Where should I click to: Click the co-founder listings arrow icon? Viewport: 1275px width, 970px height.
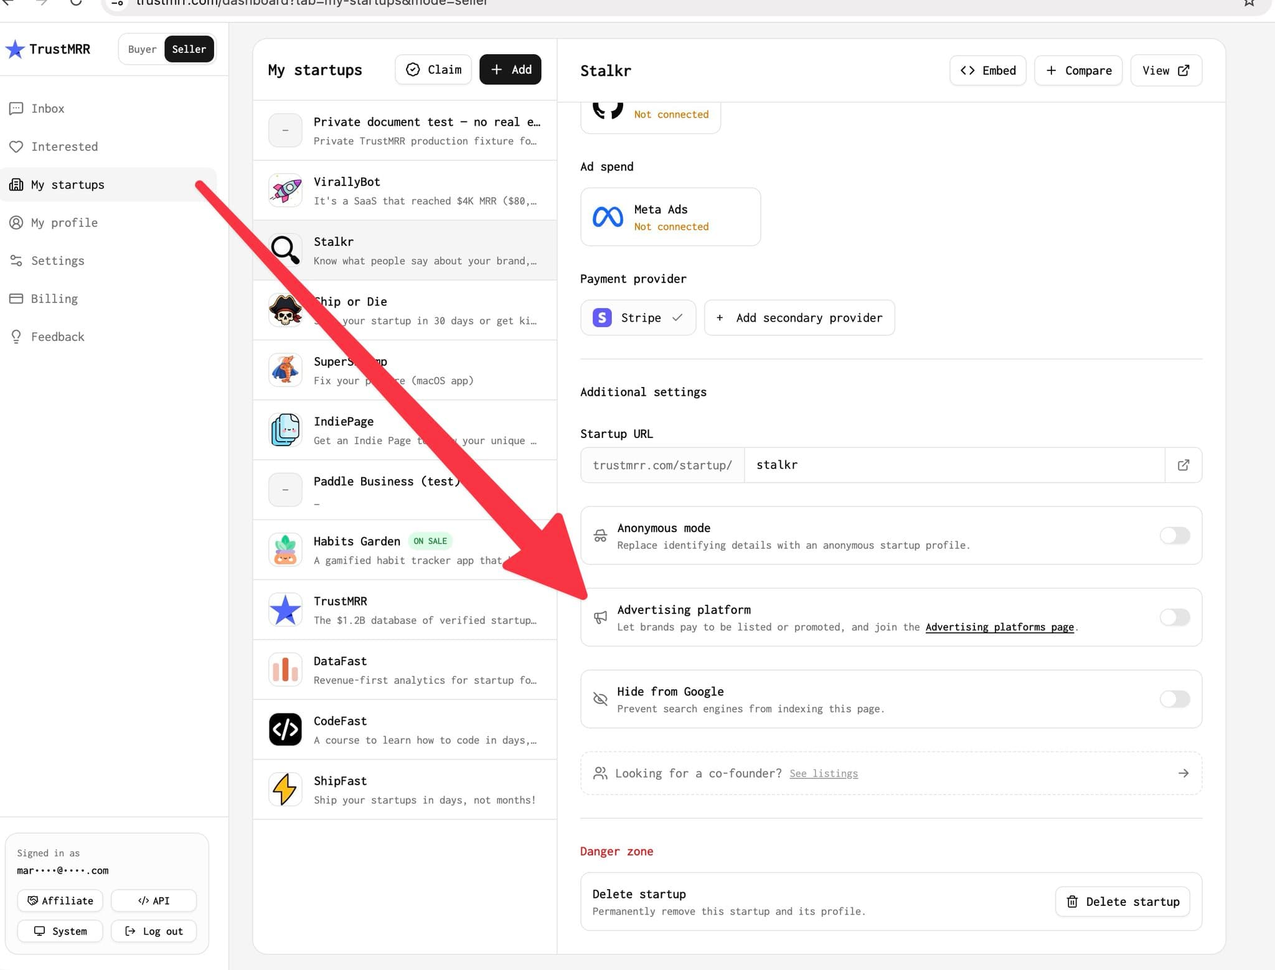[1183, 773]
